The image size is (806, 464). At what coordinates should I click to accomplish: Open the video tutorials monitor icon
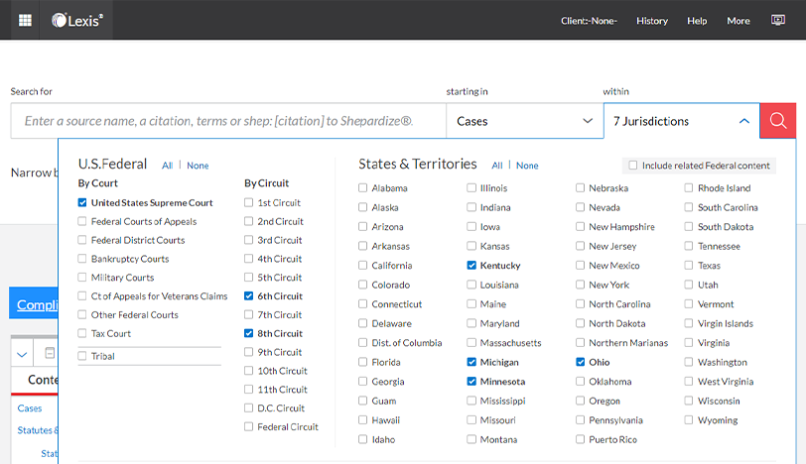778,20
